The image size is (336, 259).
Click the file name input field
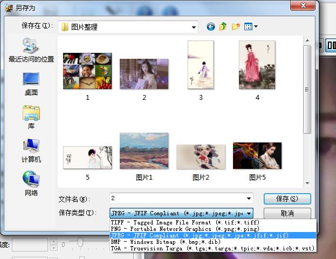point(177,199)
